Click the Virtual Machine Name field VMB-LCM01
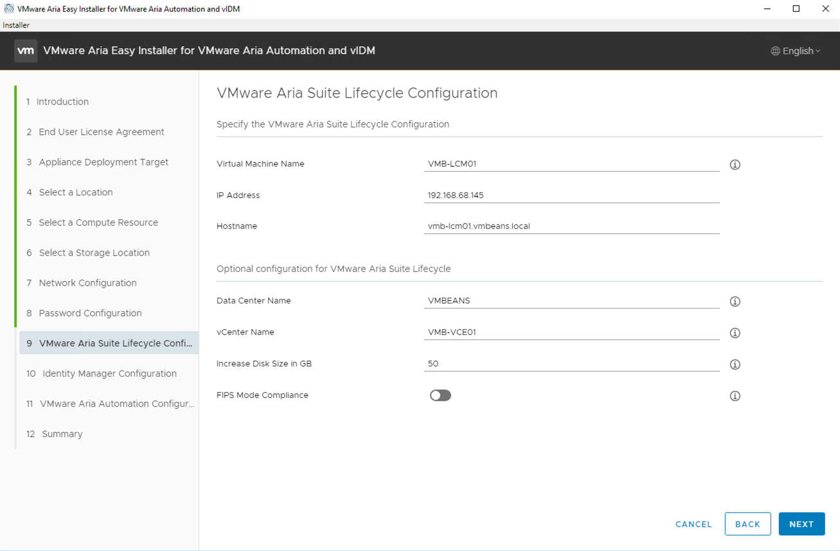The height and width of the screenshot is (551, 840). (x=571, y=164)
